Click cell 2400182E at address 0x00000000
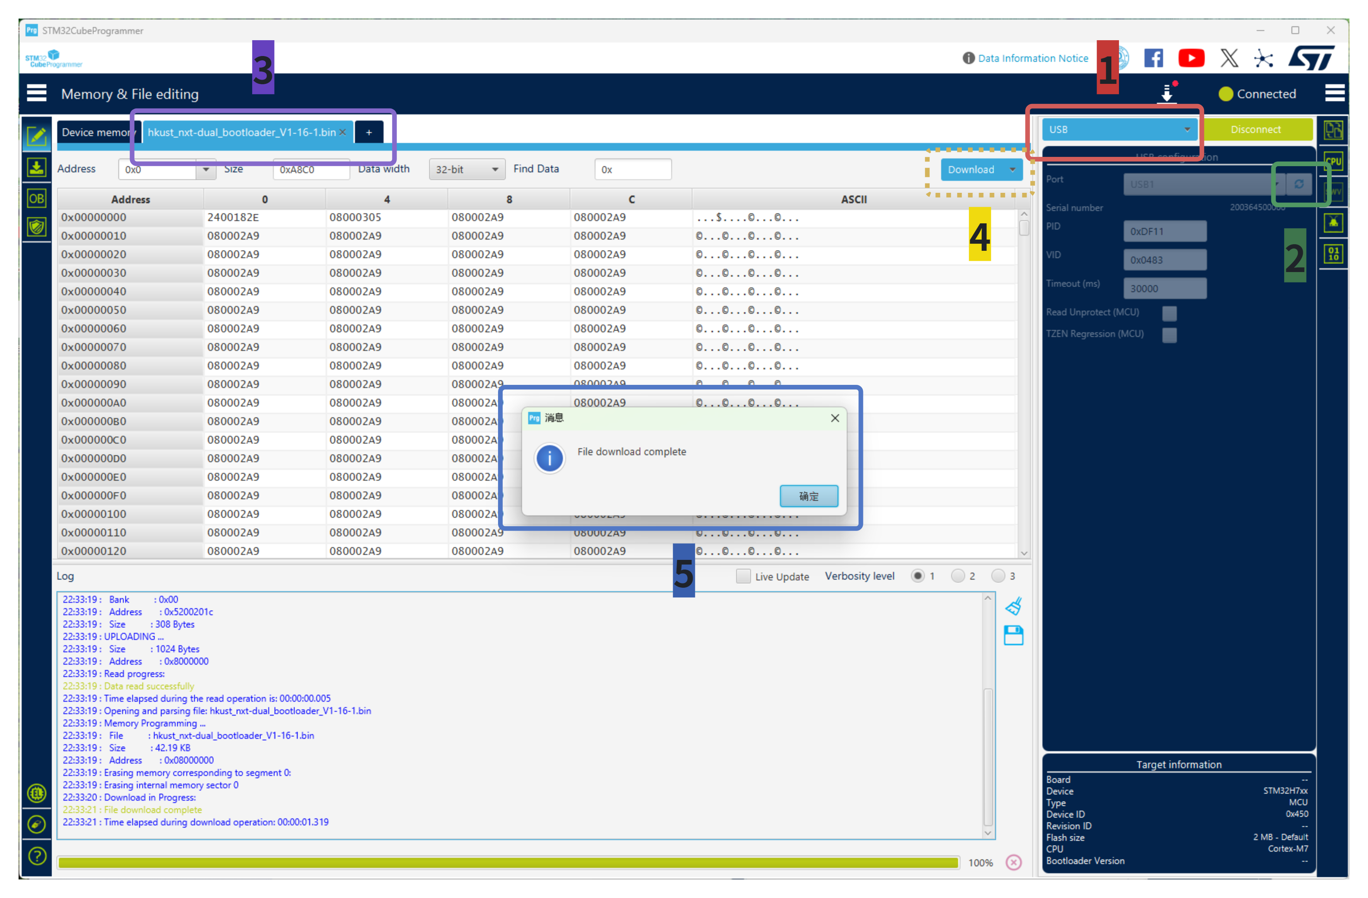This screenshot has height=898, width=1368. pos(264,217)
